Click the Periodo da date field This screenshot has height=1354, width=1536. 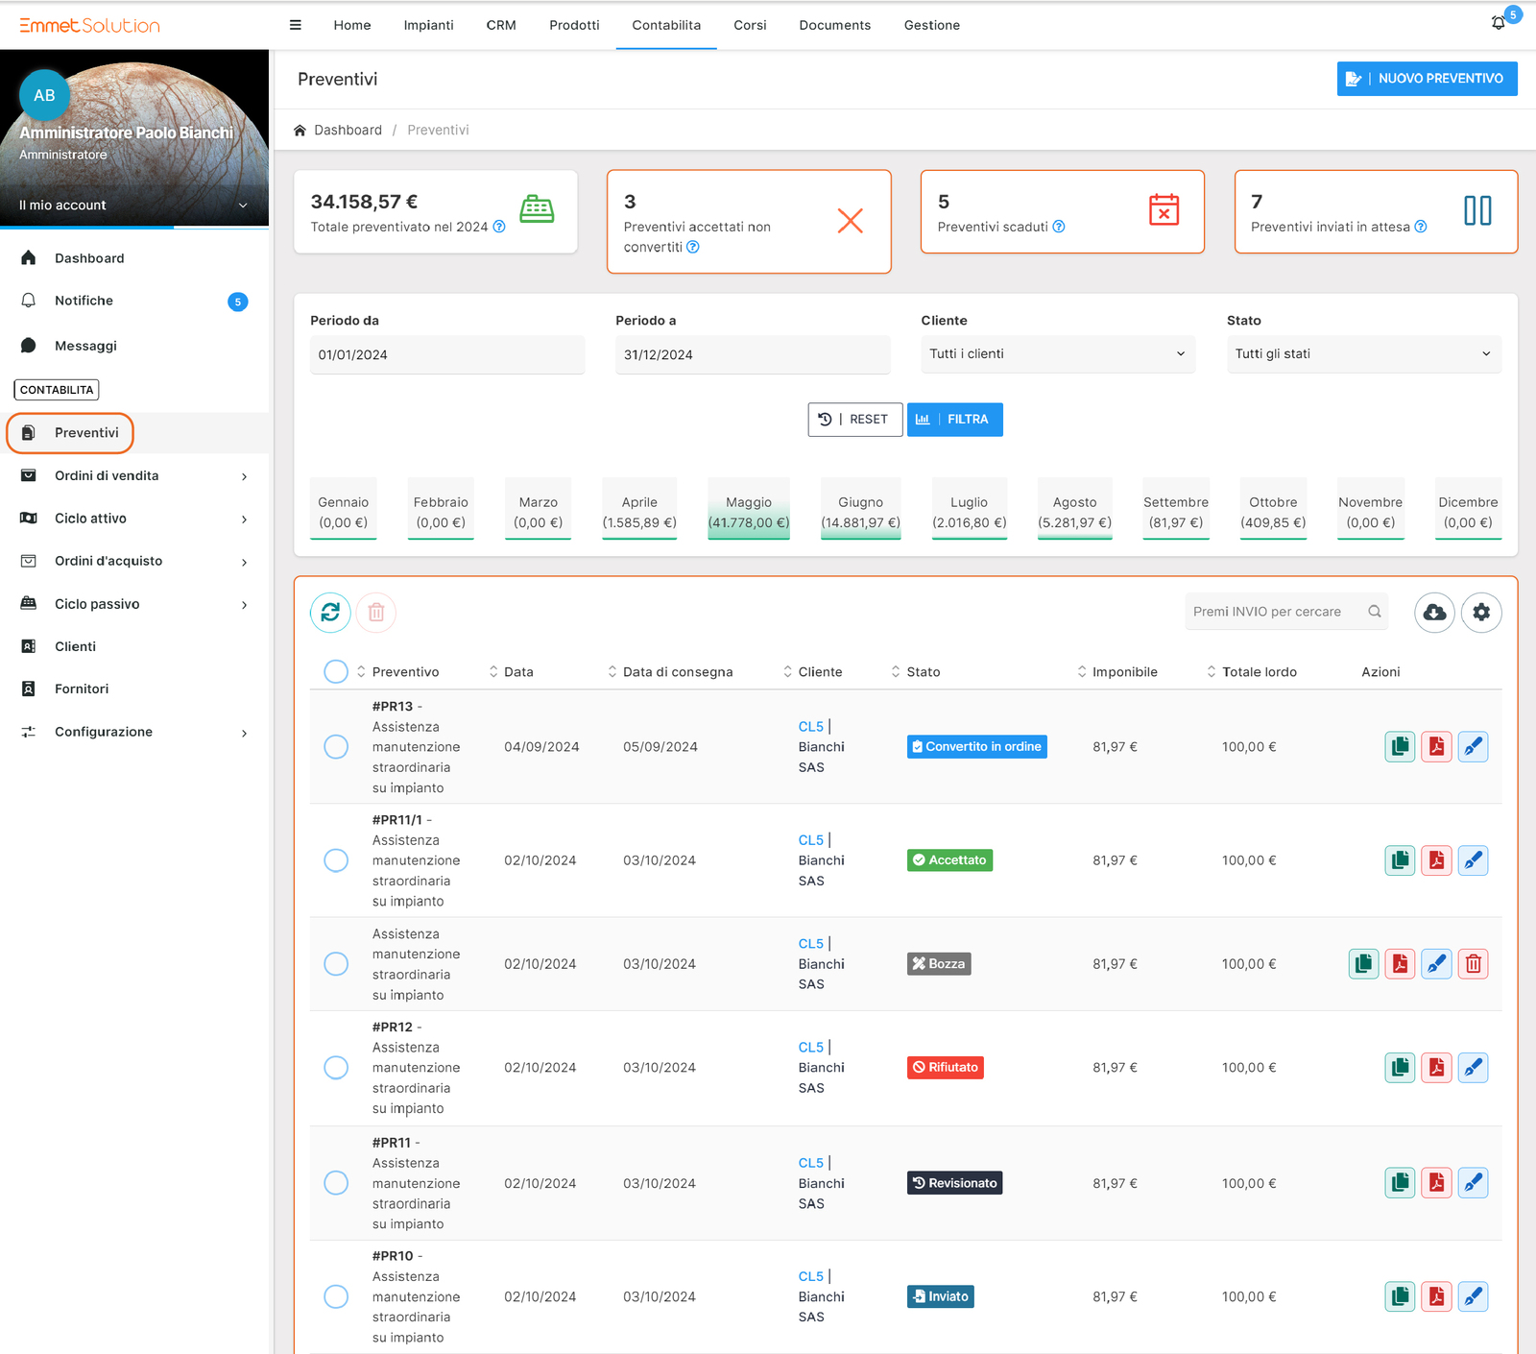pyautogui.click(x=446, y=354)
